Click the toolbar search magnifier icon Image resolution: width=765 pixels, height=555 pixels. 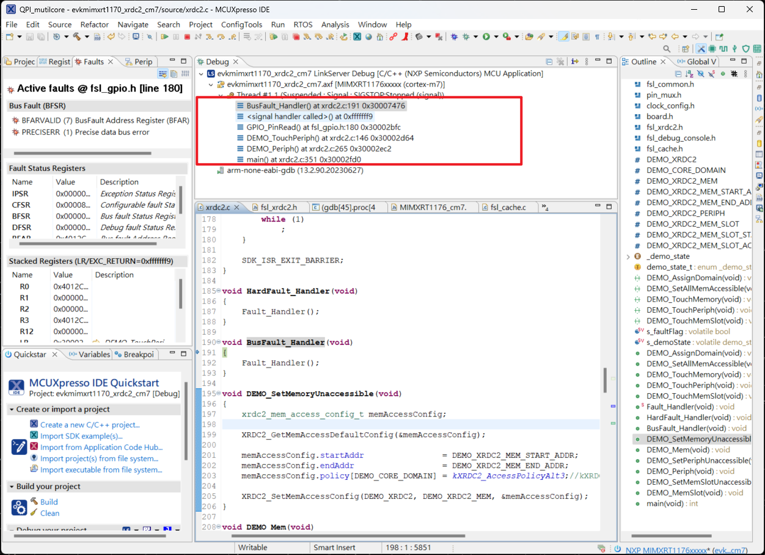coord(667,49)
